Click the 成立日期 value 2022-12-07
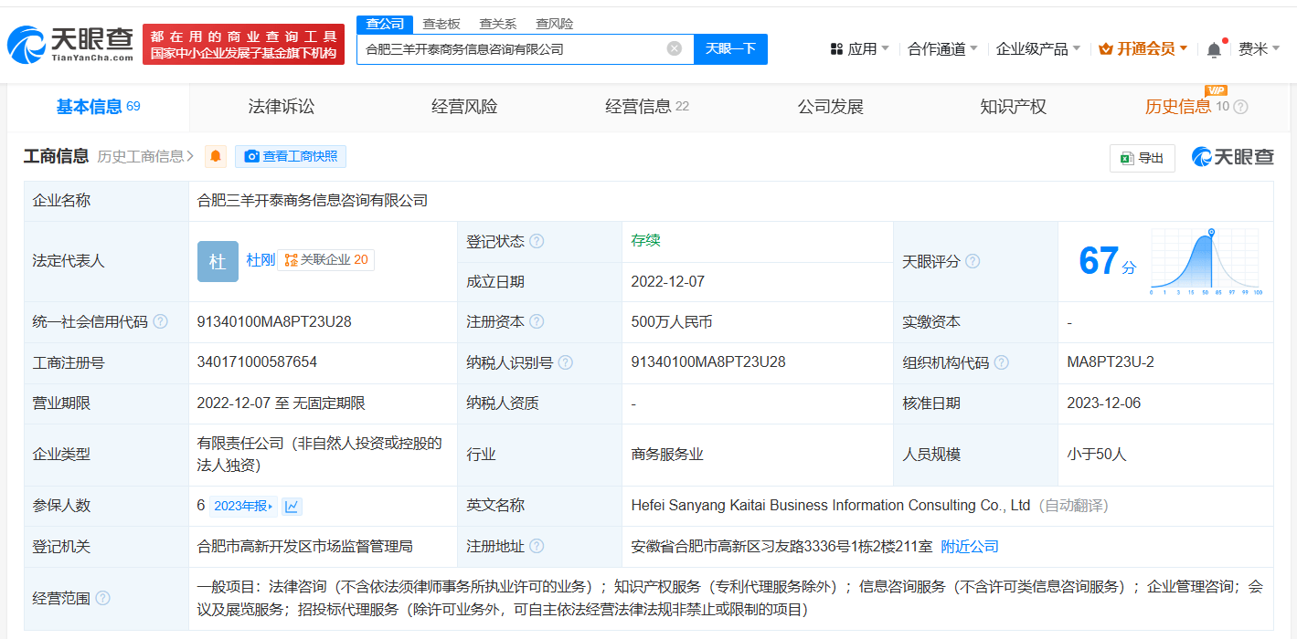Image resolution: width=1297 pixels, height=639 pixels. point(667,281)
